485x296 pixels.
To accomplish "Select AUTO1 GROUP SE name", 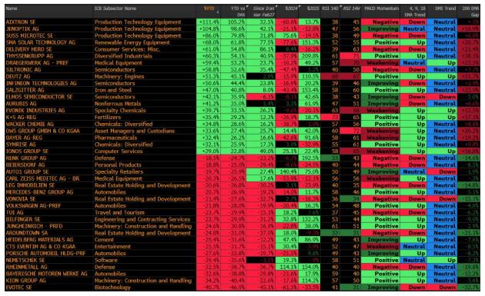I will [27, 171].
